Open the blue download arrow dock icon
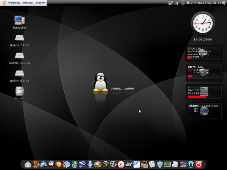This screenshot has height=170, width=227. 90,164
